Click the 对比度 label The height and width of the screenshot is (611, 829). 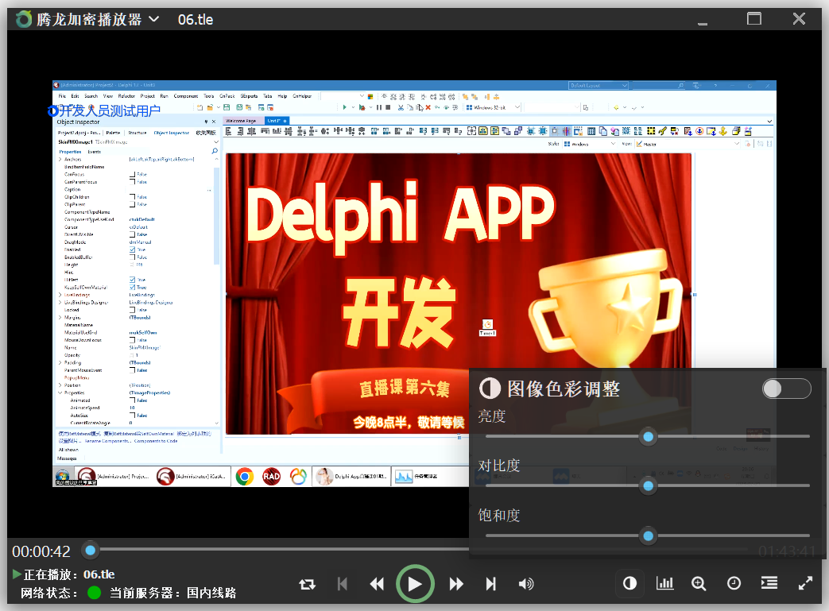499,466
